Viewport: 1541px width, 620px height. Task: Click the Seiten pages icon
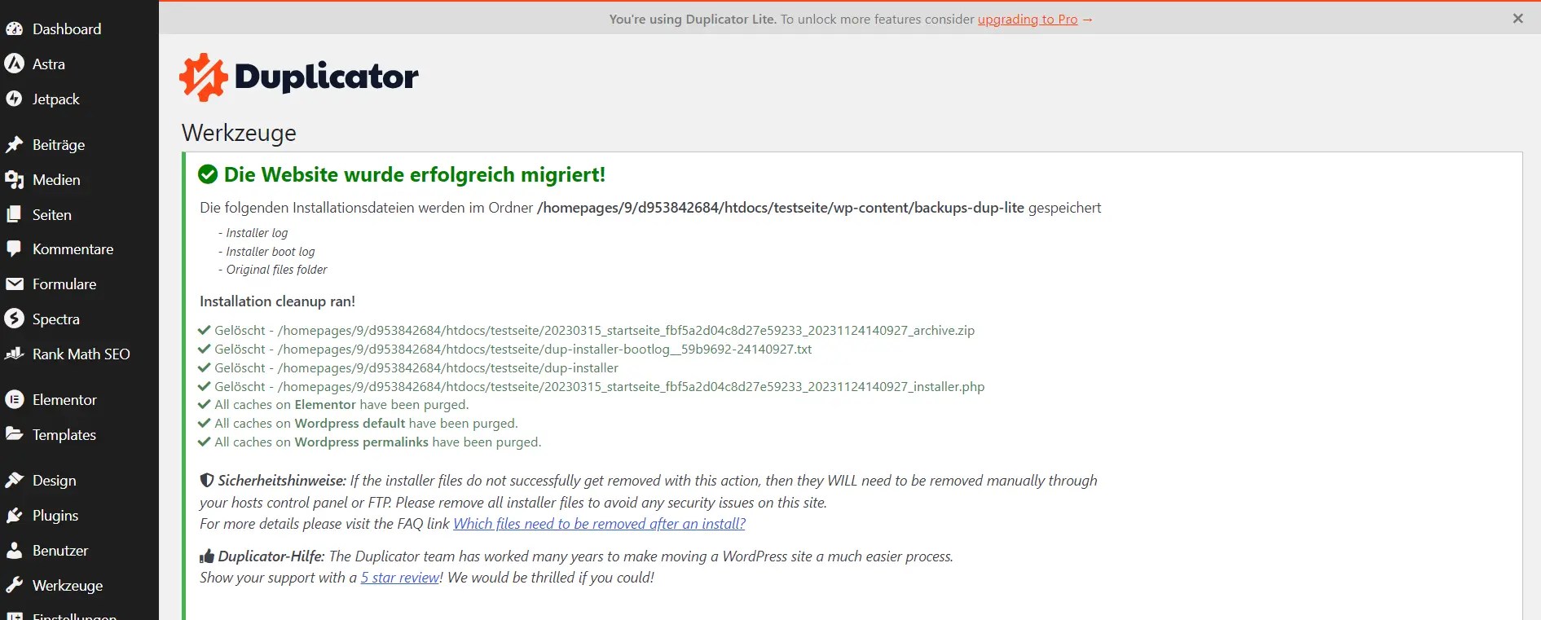[x=14, y=214]
